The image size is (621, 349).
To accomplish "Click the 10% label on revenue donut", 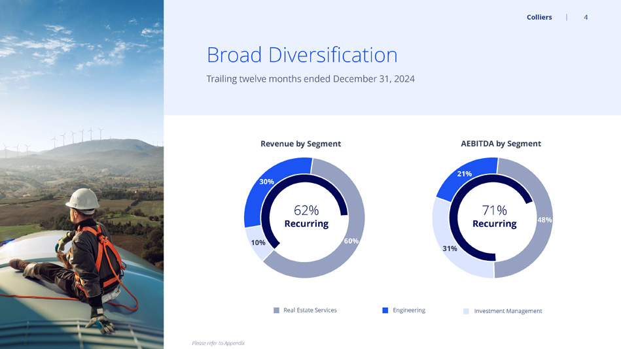I will tap(258, 242).
